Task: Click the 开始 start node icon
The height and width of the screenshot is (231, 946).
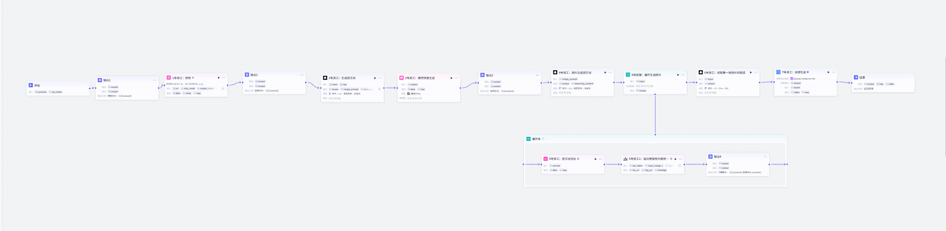Action: (30, 85)
